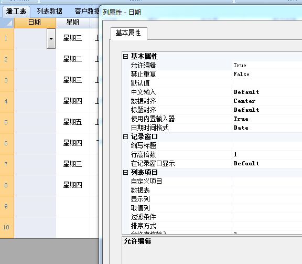Click 星期三 cell in row 1

pos(73,38)
